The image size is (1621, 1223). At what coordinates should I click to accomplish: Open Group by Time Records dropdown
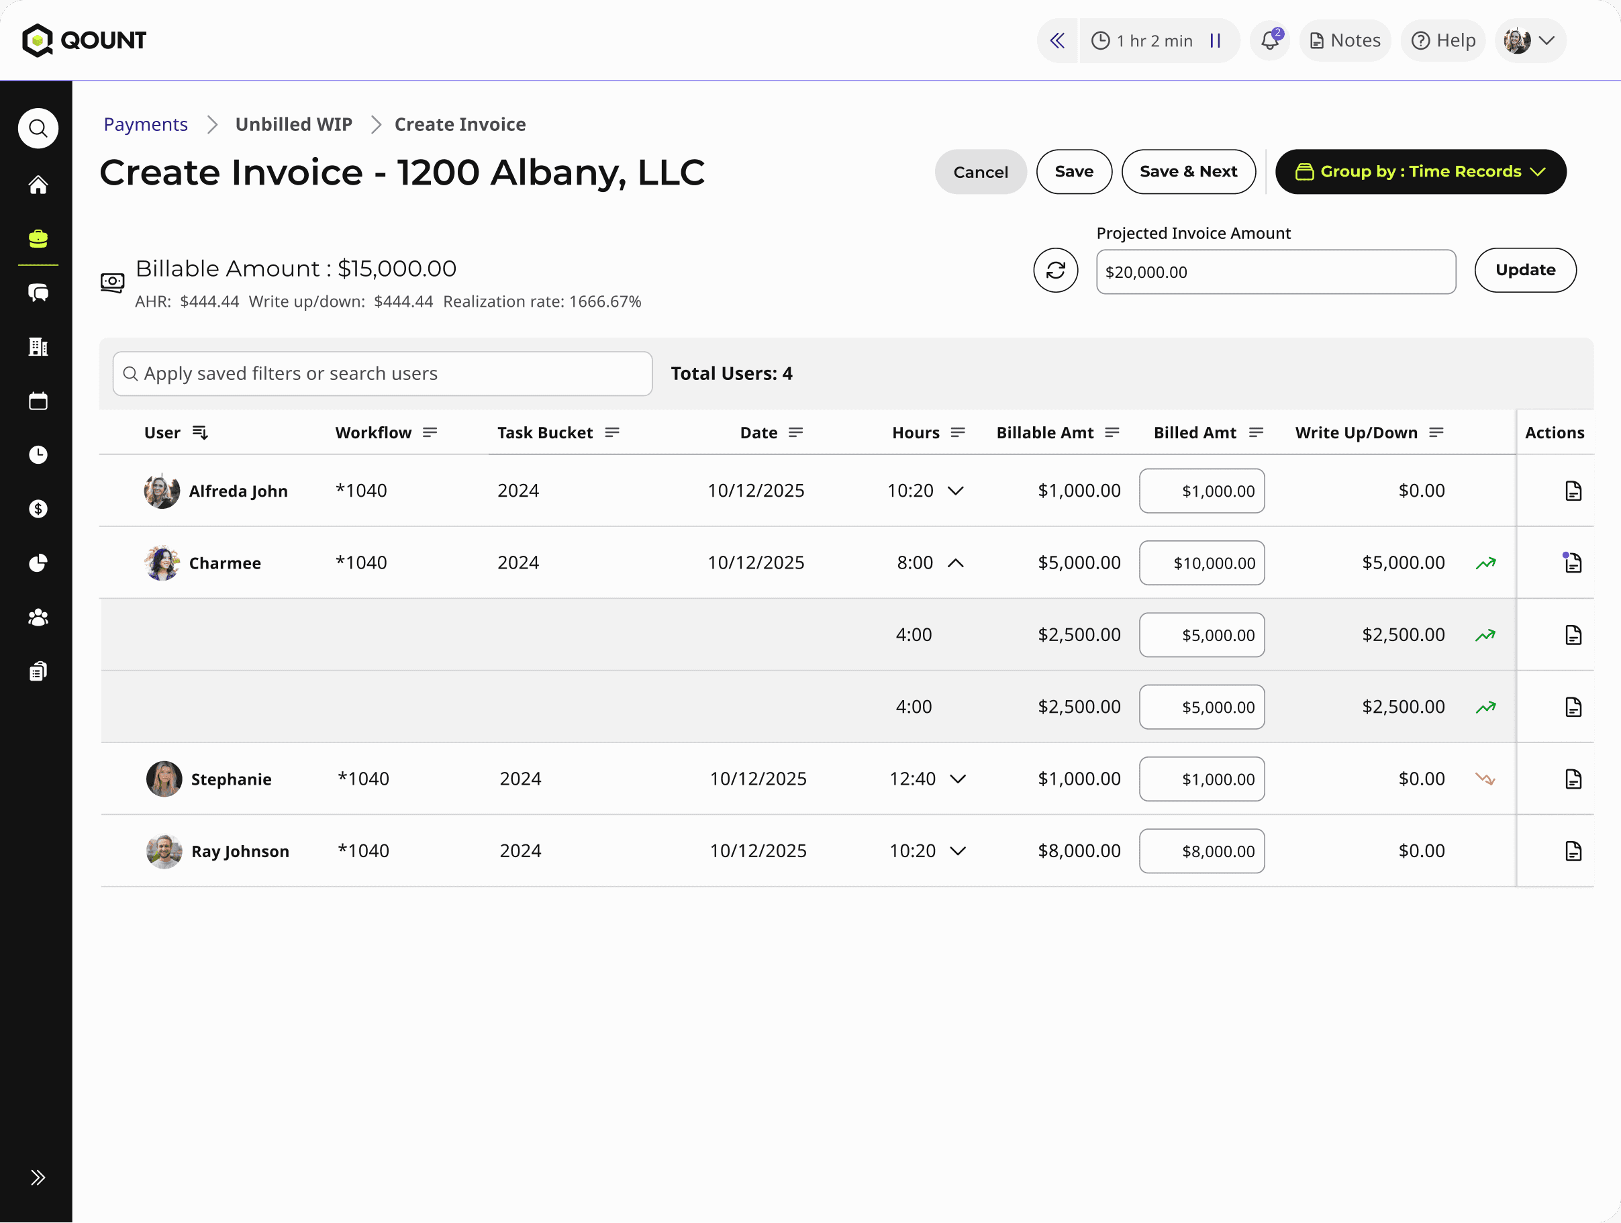click(x=1420, y=171)
